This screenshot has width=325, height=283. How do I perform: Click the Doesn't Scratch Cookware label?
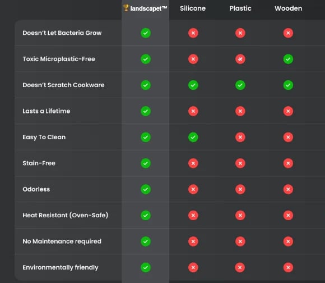click(x=63, y=85)
